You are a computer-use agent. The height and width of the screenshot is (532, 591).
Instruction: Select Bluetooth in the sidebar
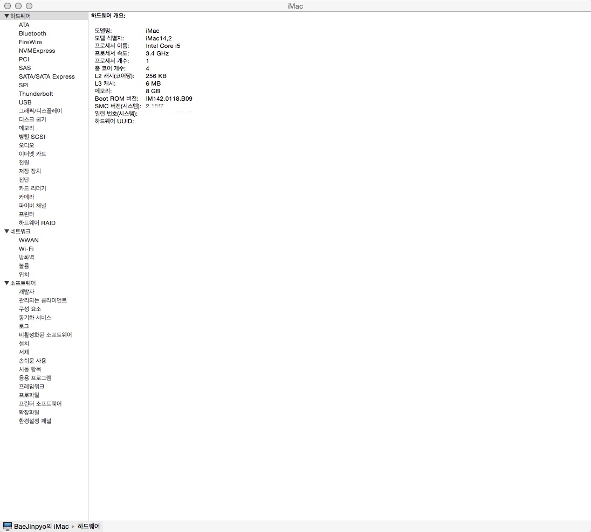32,33
